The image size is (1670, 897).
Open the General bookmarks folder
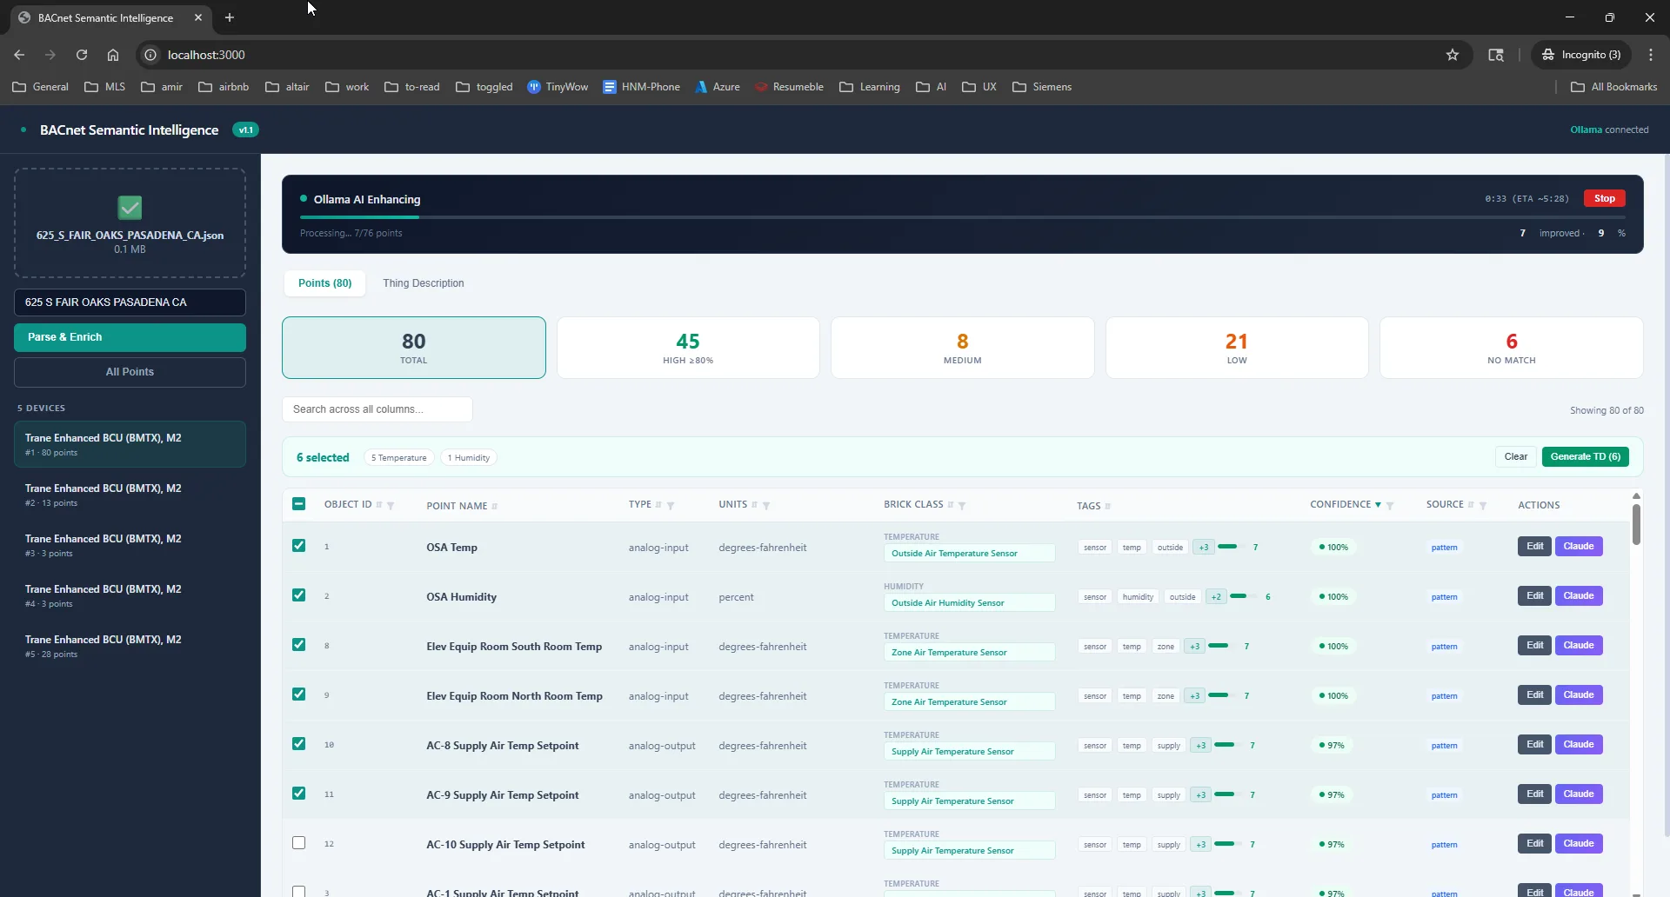[x=41, y=87]
